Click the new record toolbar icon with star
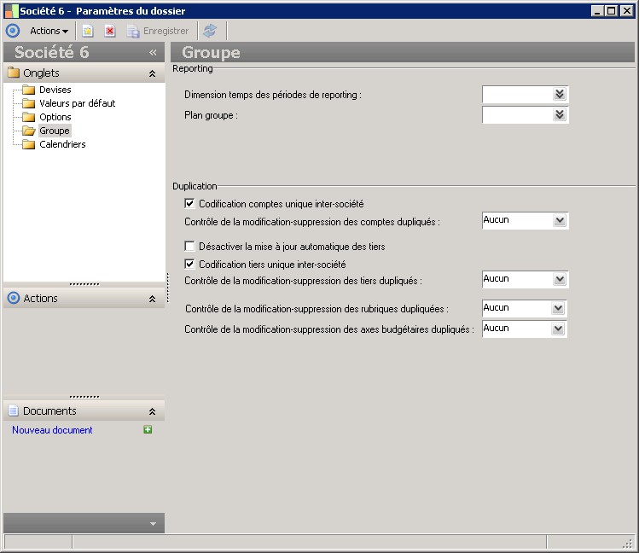The width and height of the screenshot is (639, 553). click(88, 31)
